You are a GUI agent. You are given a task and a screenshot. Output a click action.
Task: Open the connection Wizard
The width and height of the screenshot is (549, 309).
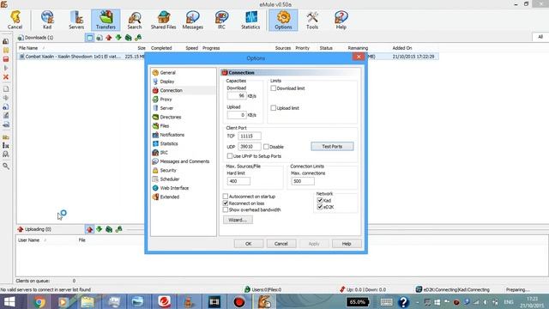point(238,220)
